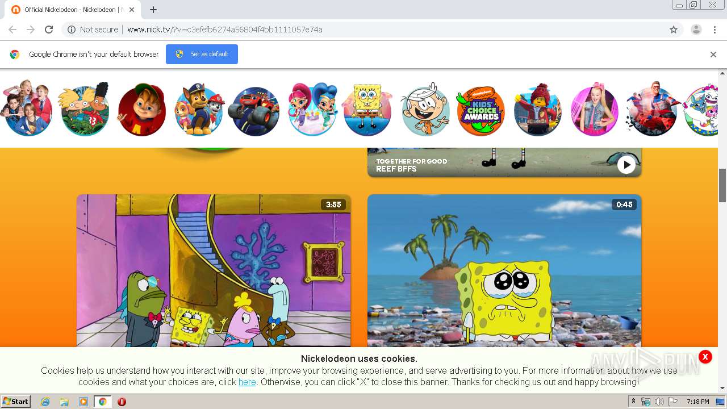Open the PAW Patrol show icon

coord(199,110)
